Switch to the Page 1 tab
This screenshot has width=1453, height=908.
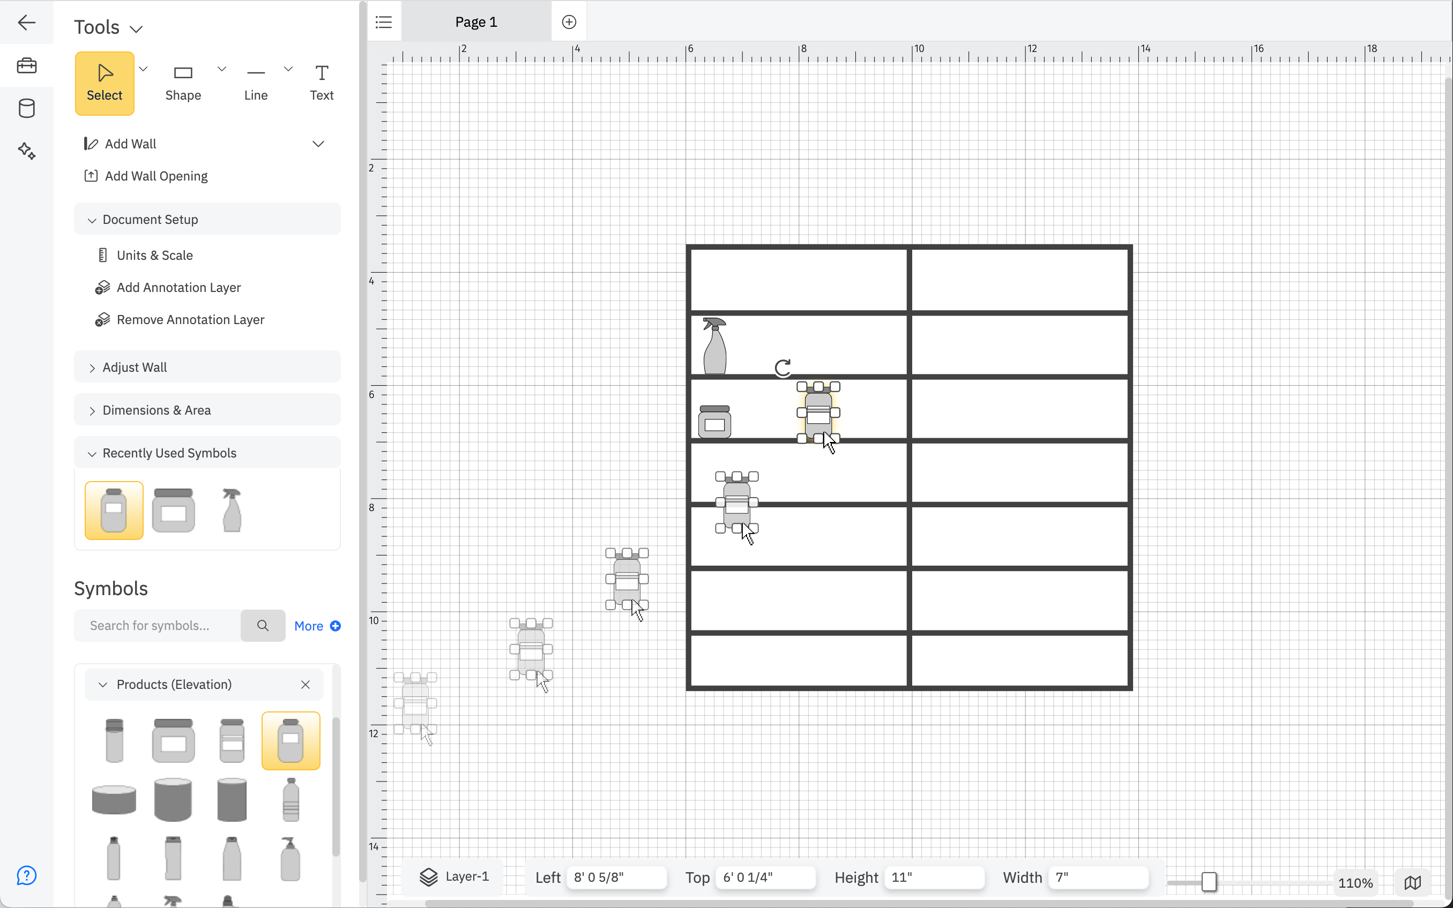(x=476, y=21)
